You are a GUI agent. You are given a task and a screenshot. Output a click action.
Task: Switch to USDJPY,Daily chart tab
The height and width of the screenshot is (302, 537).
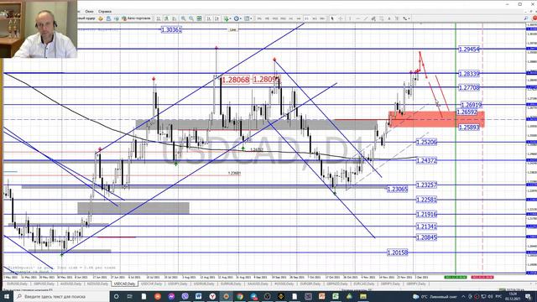[x=177, y=284]
